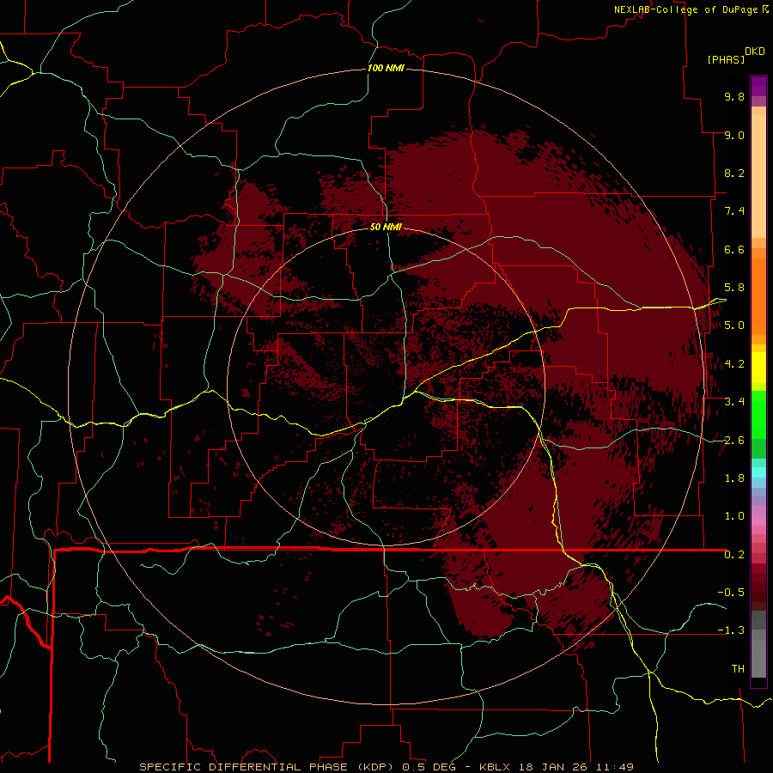Screen dimensions: 773x773
Task: Pick the yellow segment of the color bar
Action: click(758, 368)
